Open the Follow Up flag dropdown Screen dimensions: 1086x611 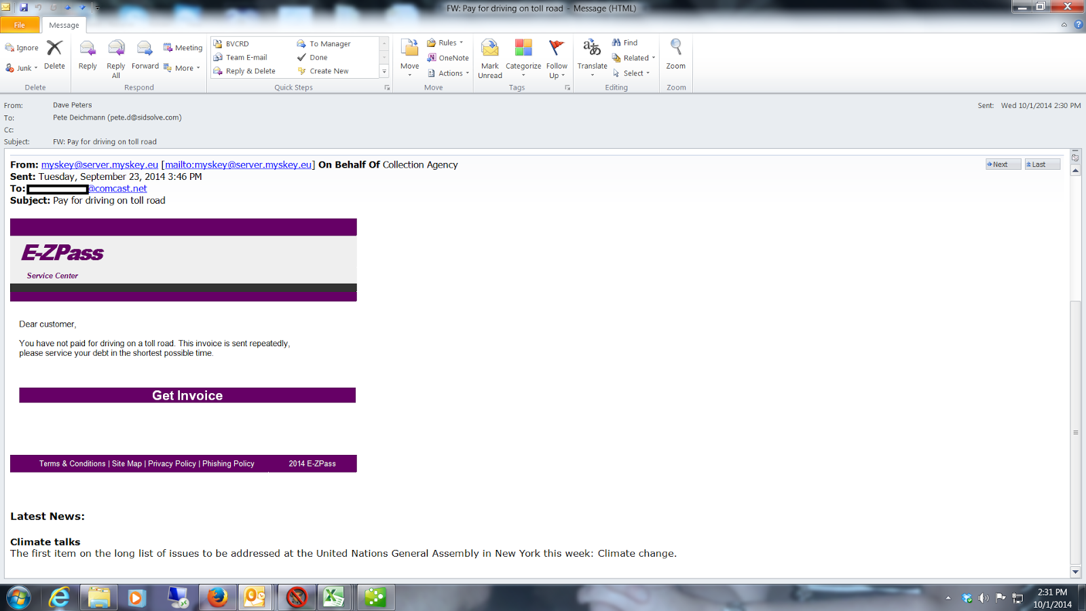[557, 58]
